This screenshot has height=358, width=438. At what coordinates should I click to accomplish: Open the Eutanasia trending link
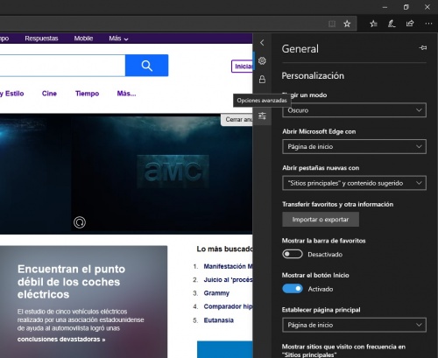point(219,320)
